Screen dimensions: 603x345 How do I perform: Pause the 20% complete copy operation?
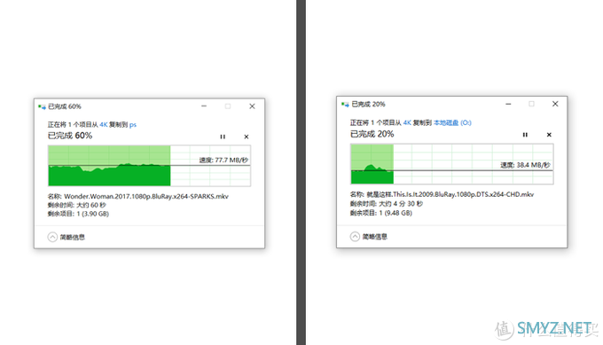[525, 135]
